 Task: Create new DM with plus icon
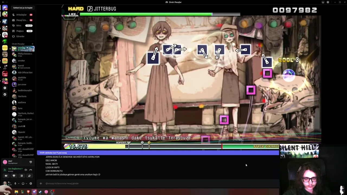tap(32, 44)
